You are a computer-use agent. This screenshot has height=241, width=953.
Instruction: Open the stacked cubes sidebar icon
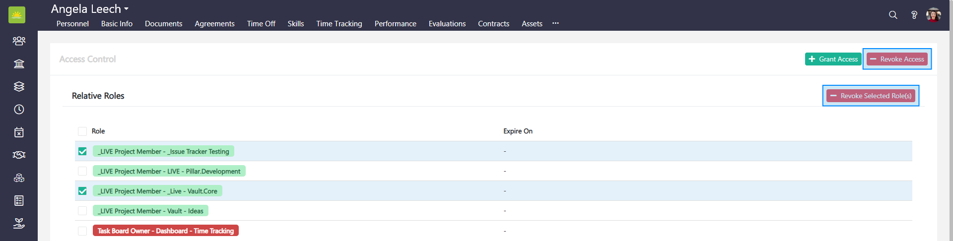19,178
